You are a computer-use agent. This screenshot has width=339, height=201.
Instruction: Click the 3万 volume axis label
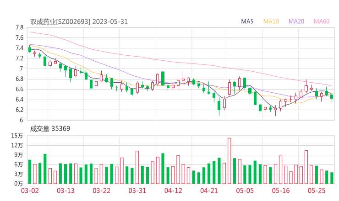pos(19,174)
